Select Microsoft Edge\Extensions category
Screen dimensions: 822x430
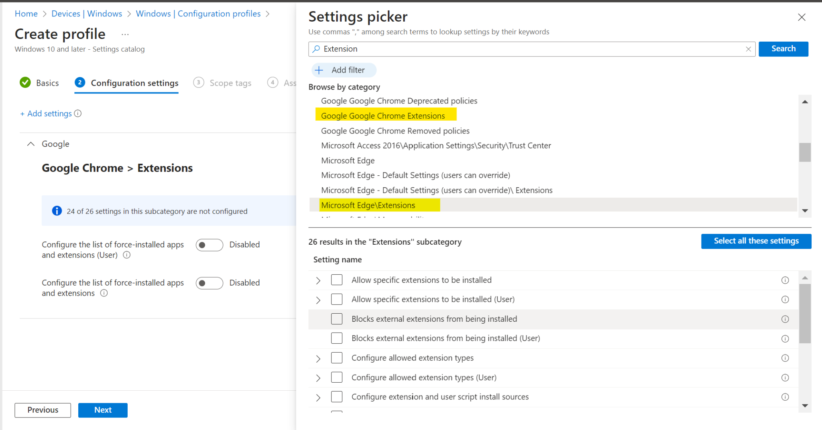click(x=368, y=205)
